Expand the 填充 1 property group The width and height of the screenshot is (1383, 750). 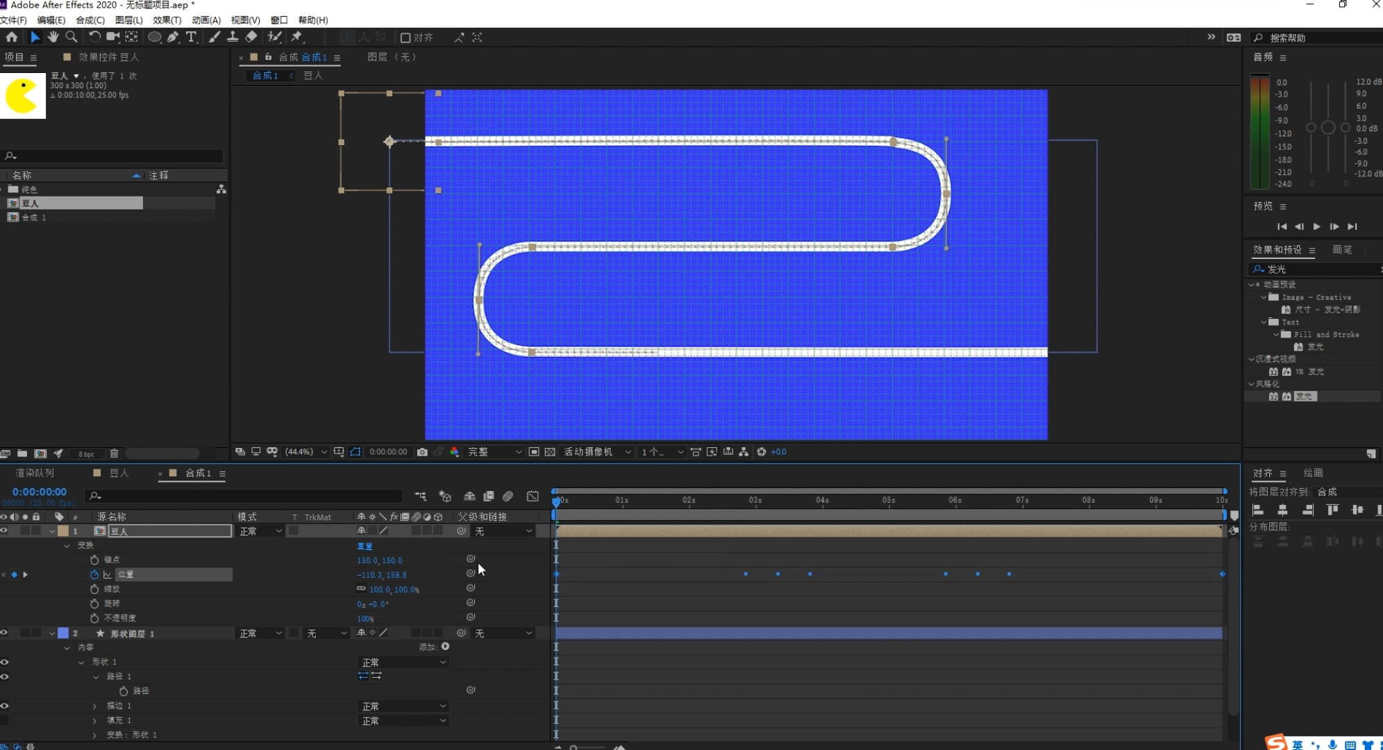[x=95, y=720]
